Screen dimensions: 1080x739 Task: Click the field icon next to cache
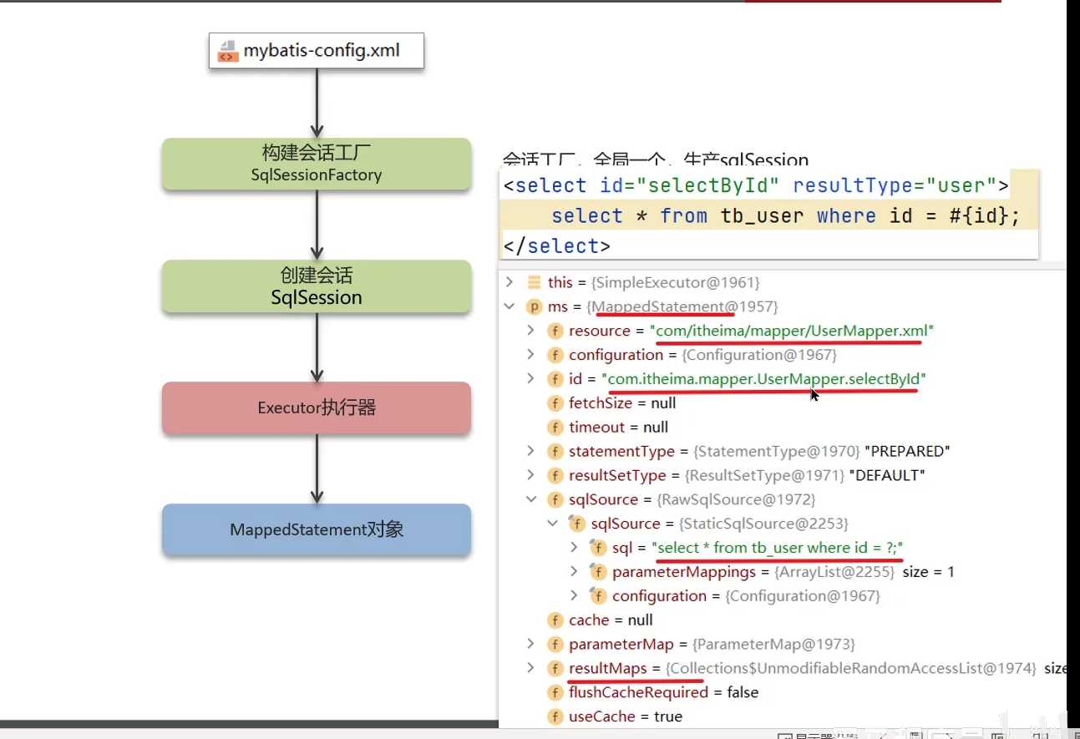[x=555, y=620]
